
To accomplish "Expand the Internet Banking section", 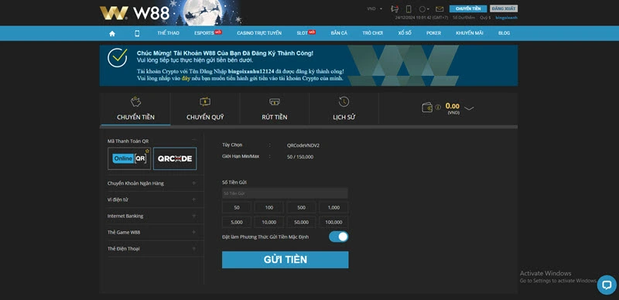I will pyautogui.click(x=156, y=216).
